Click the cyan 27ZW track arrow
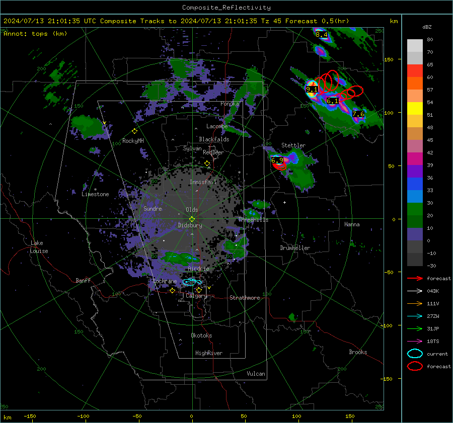This screenshot has width=453, height=423. click(415, 316)
